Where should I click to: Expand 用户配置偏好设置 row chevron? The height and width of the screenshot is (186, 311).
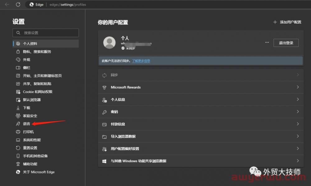(298, 148)
